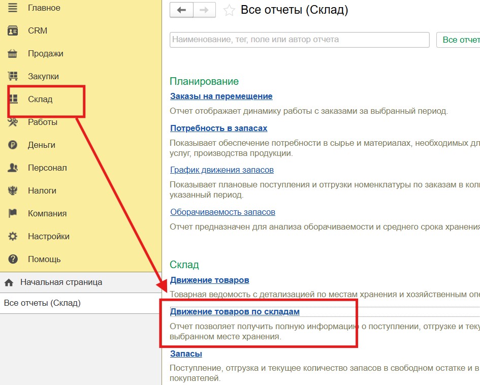Open the Заказы на перемещение report

[x=221, y=97]
